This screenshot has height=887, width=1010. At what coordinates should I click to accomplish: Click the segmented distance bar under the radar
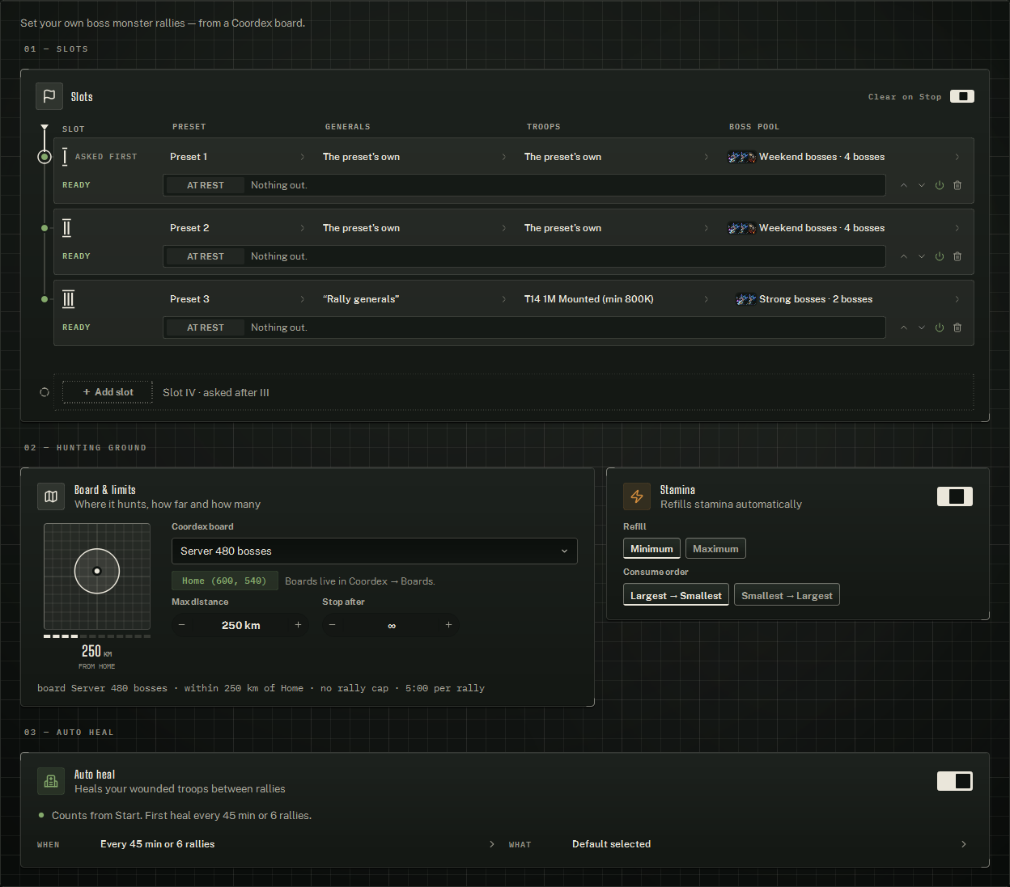(97, 636)
